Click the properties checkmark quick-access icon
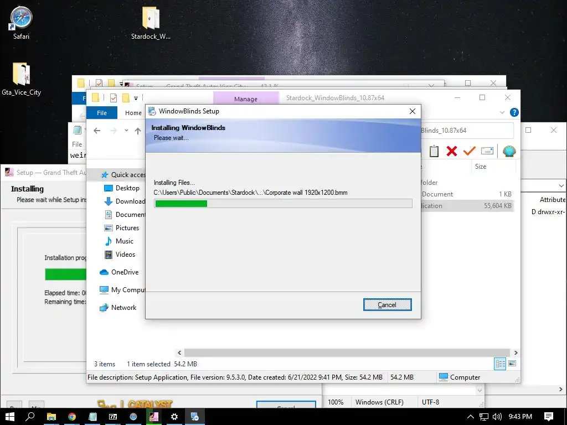 pos(113,98)
